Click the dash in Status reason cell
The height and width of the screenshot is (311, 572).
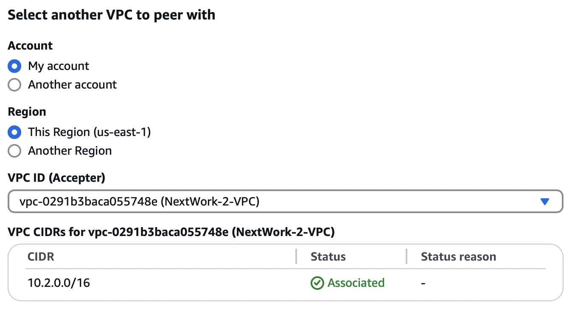point(423,283)
